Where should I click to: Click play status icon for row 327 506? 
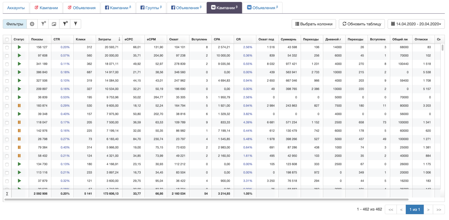click(19, 80)
